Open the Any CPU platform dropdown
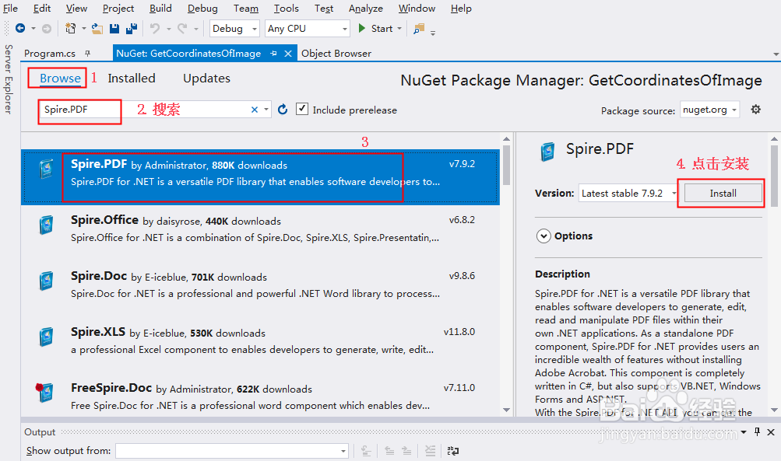Screen dimensions: 781x461 coord(307,29)
